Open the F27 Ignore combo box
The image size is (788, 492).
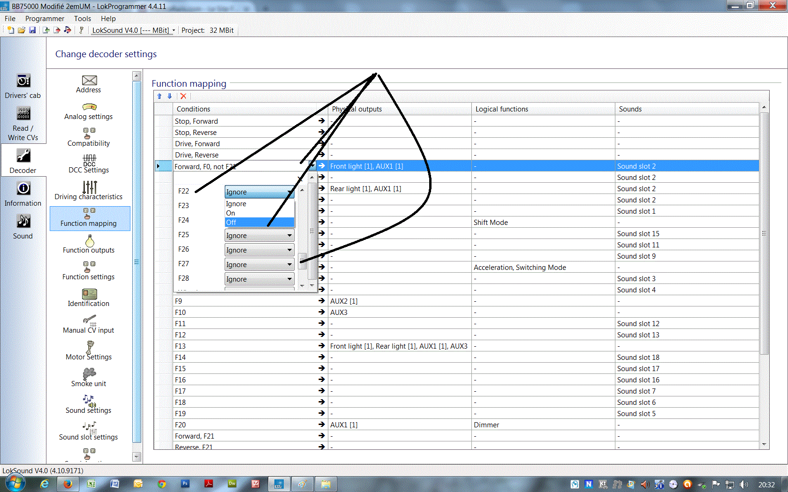(x=259, y=265)
